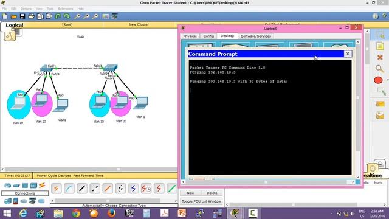Open Google Chrome from the taskbar
The height and width of the screenshot is (219, 389).
tap(76, 214)
